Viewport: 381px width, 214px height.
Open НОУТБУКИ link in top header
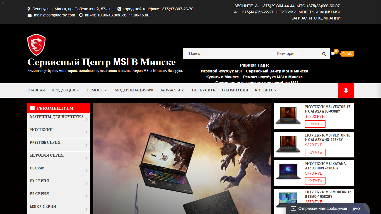point(286,12)
